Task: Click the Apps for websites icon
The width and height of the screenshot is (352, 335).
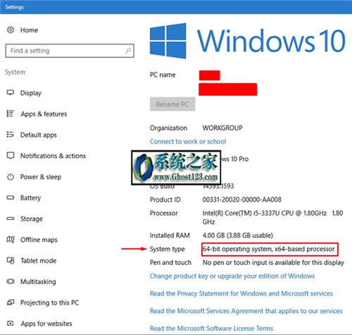Action: [x=11, y=323]
